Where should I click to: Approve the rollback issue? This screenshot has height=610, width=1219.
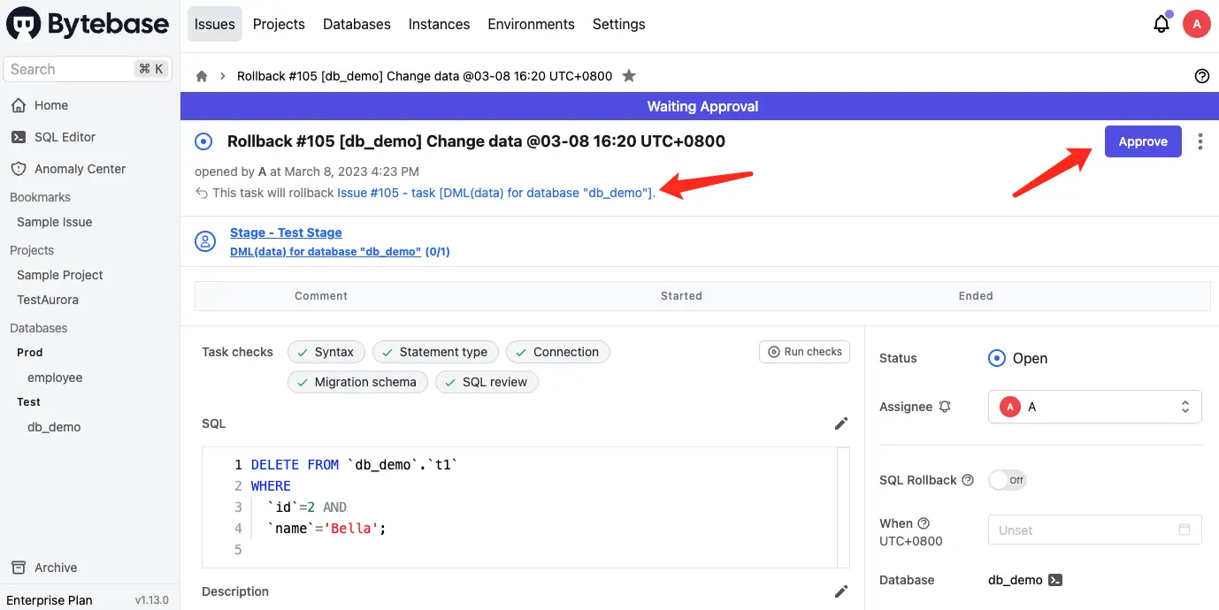click(1142, 141)
